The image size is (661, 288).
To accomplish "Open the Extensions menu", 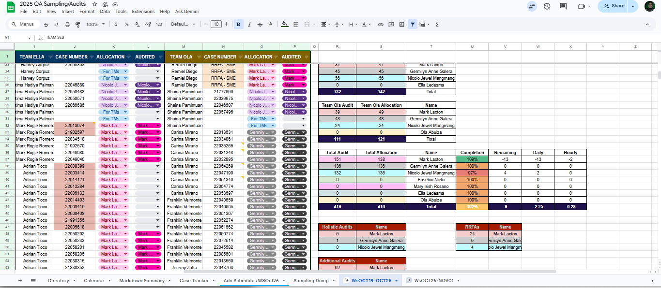I will coord(143,12).
